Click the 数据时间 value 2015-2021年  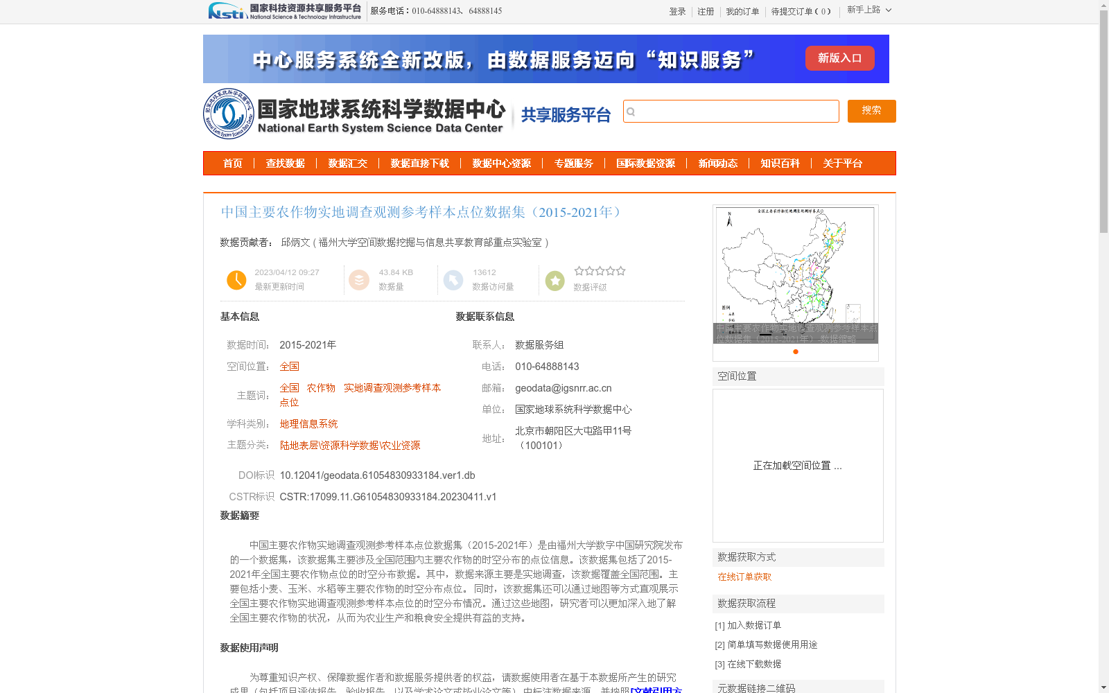point(308,345)
